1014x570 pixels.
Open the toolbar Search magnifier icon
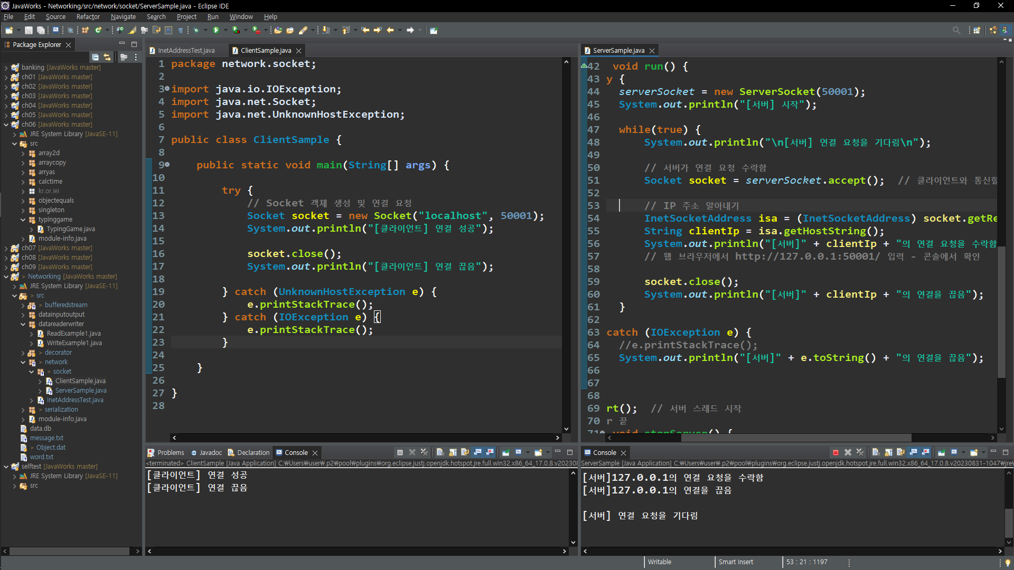click(x=956, y=30)
